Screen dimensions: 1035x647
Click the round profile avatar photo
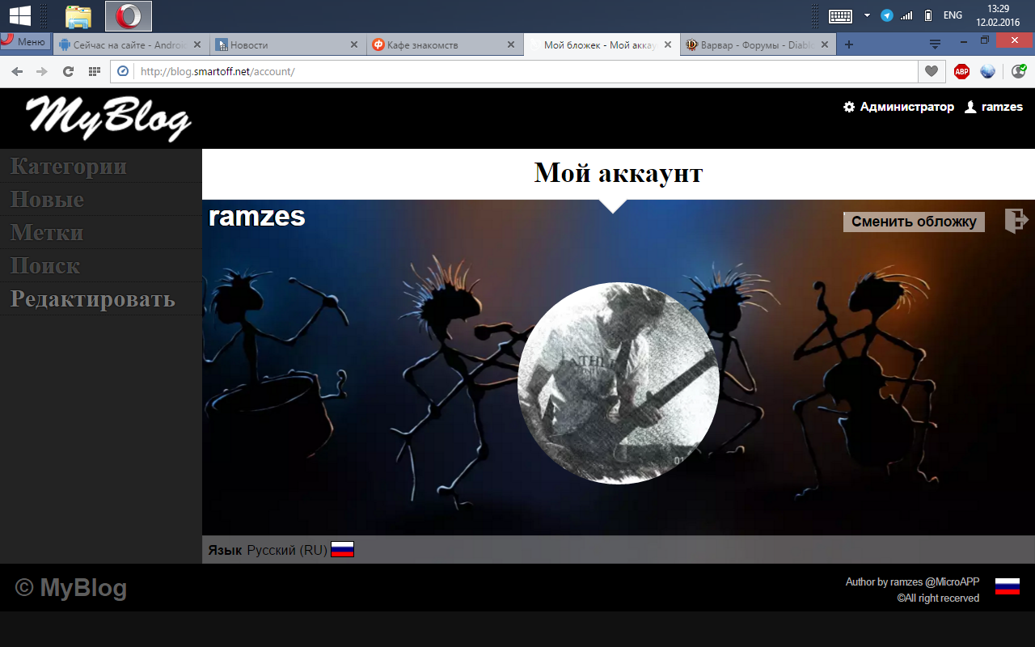619,383
